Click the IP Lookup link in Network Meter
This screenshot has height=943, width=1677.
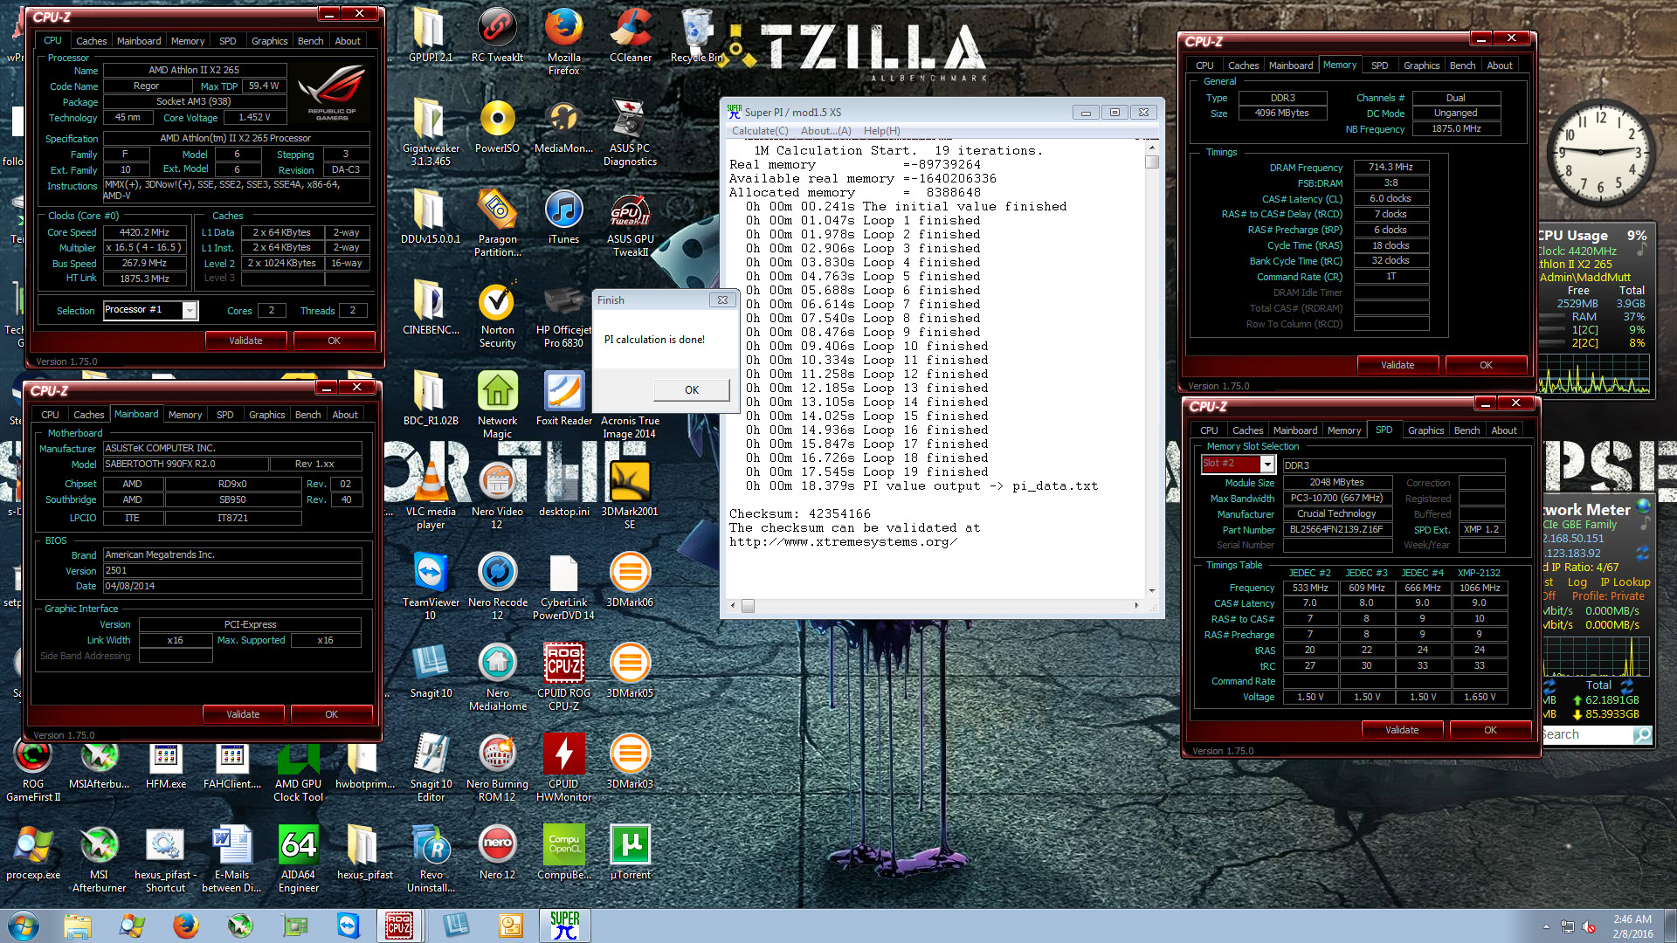1625,582
